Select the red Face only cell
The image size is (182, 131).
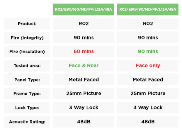(147, 66)
